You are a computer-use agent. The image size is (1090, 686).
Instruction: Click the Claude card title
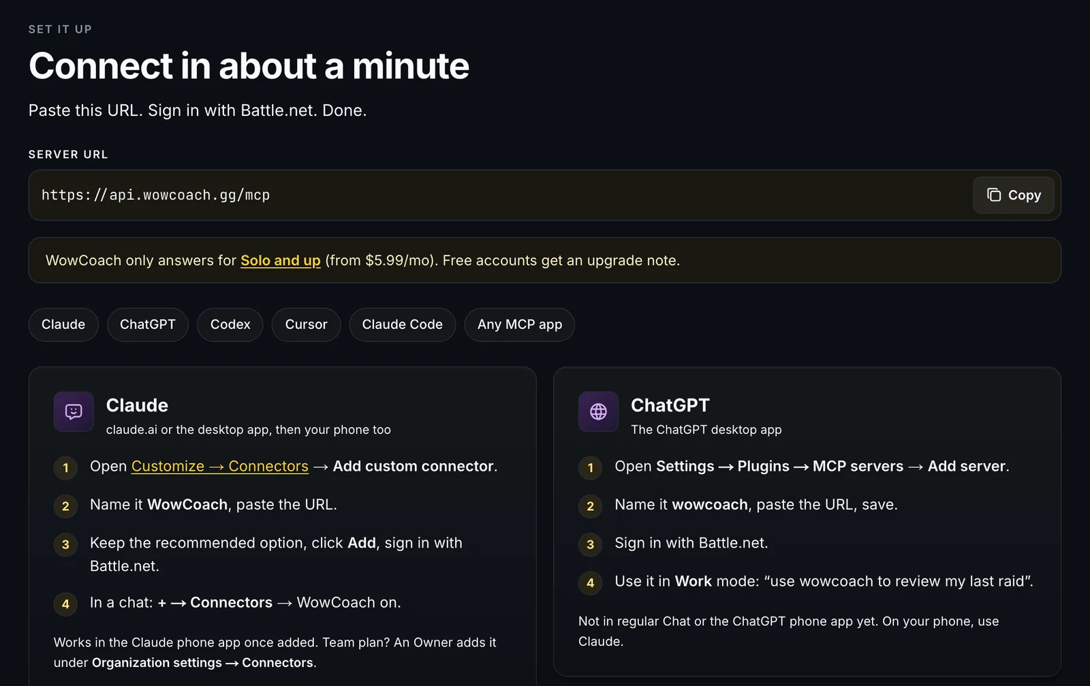click(137, 405)
